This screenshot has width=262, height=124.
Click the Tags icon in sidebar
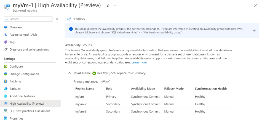(6, 42)
